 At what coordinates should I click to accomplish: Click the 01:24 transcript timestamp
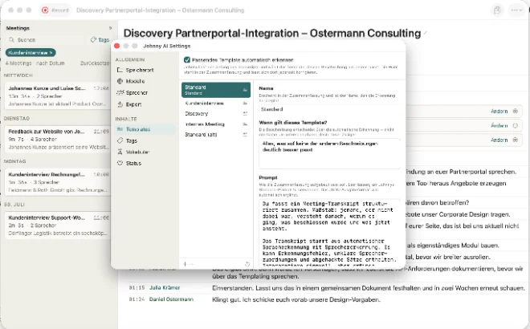tap(137, 299)
